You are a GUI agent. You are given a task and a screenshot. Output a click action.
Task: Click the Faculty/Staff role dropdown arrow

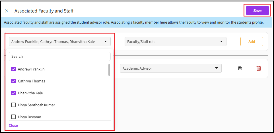[221, 41]
